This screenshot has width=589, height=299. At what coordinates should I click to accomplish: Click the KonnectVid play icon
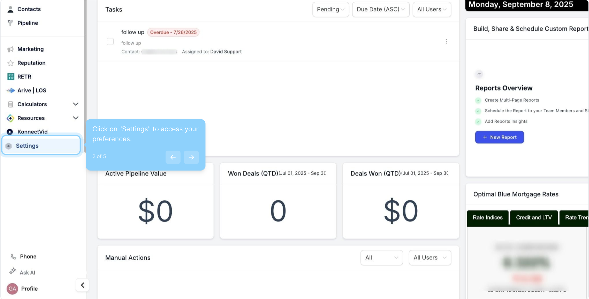pos(10,132)
